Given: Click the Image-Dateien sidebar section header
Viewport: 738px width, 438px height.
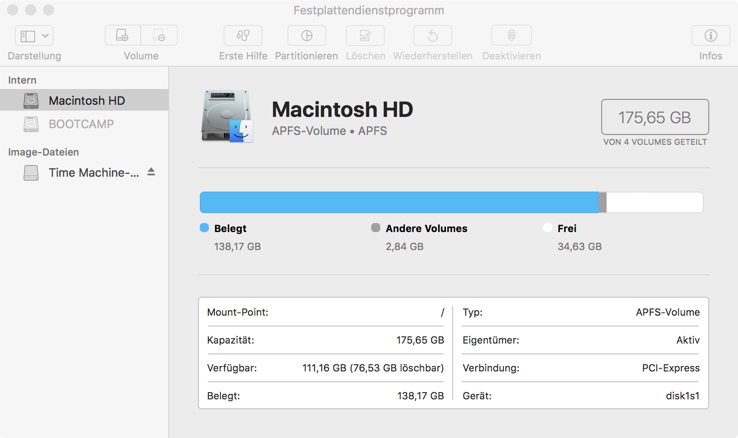Looking at the screenshot, I should coord(44,152).
